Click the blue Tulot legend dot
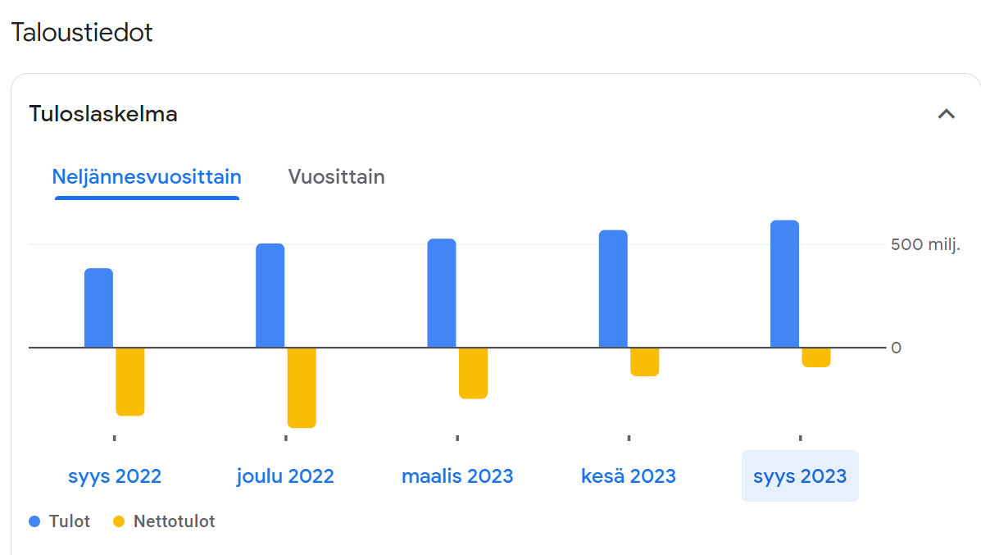 (34, 521)
